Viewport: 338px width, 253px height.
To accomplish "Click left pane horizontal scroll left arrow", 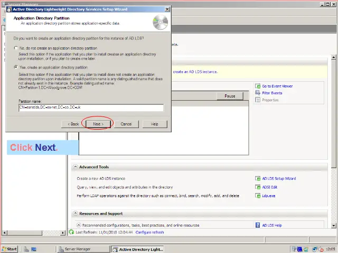I will click(x=4, y=232).
